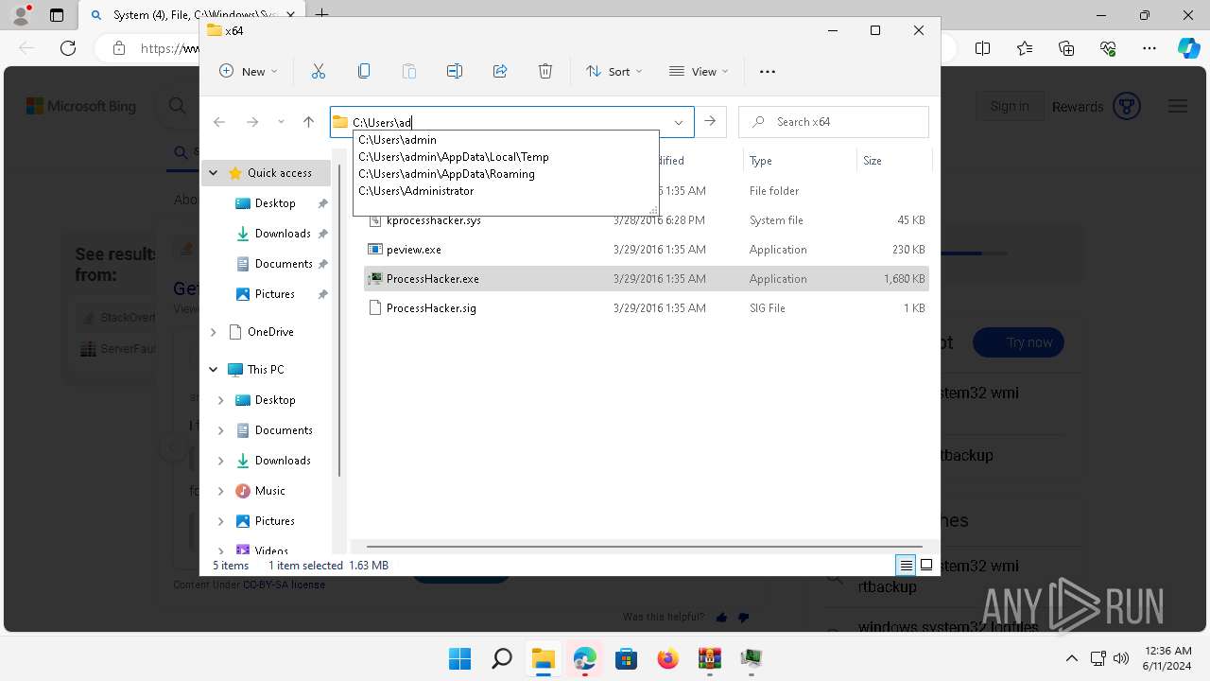Viewport: 1210px width, 681px height.
Task: Switch to Large icons view in status bar
Action: point(926,566)
